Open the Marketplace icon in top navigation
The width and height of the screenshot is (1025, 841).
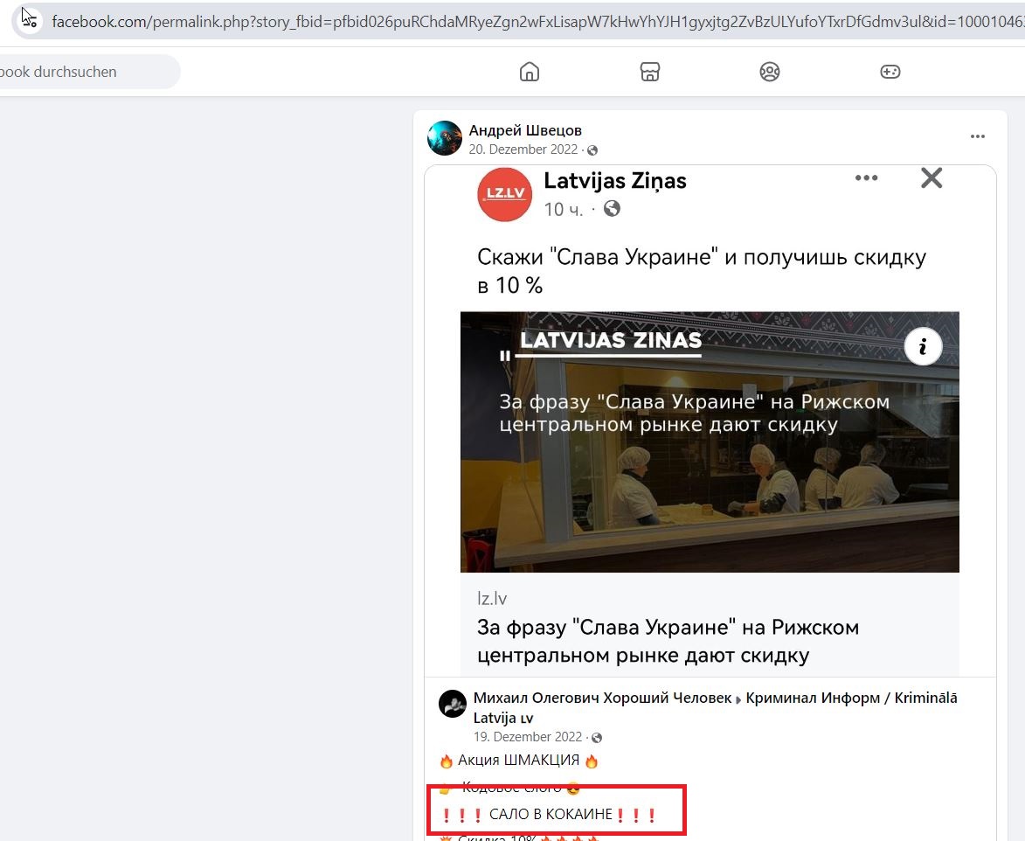650,72
